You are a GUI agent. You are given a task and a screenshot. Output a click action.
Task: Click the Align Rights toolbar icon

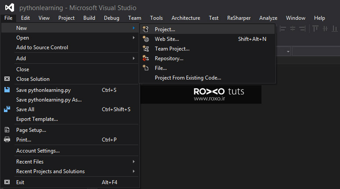[302, 29]
